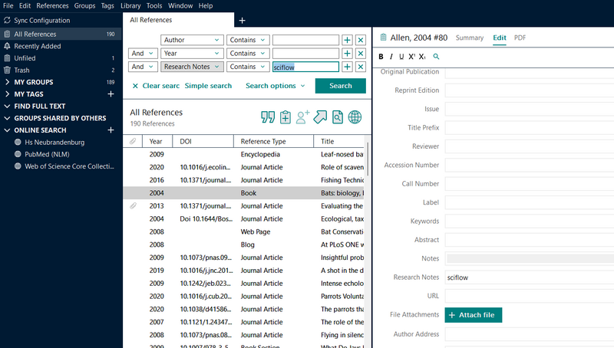Apply superscript formatting
The image size is (614, 348).
pyautogui.click(x=412, y=57)
